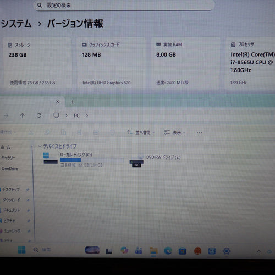This screenshot has width=275, height=275.
Task: Expand chevron before PC in address bar
Action: (x=67, y=116)
